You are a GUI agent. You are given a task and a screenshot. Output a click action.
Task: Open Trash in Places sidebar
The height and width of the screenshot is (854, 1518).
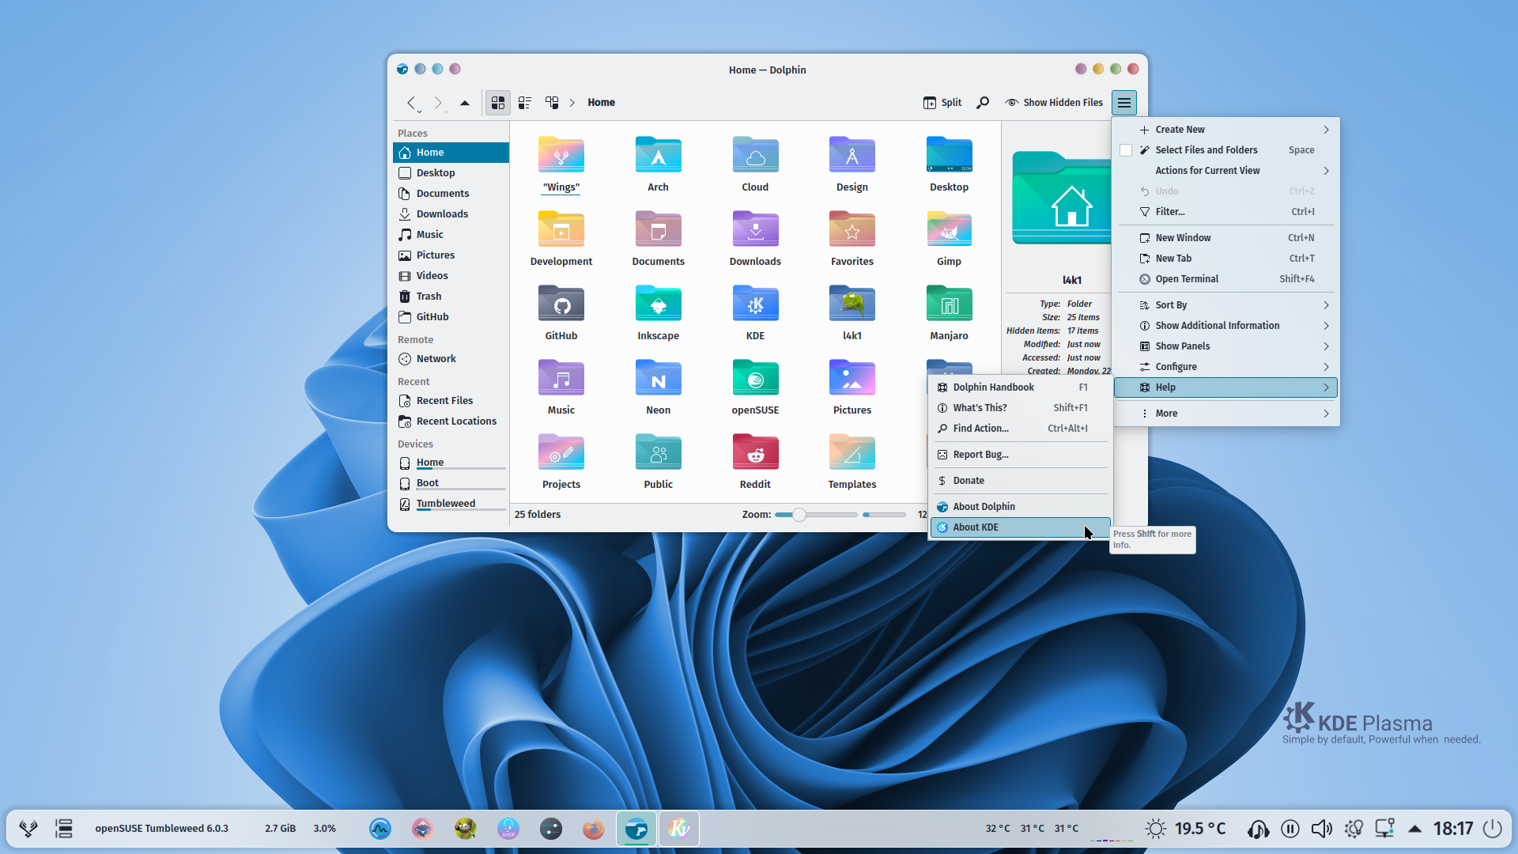pos(451,297)
